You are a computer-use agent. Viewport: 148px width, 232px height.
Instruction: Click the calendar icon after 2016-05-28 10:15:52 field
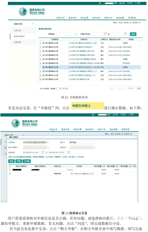(x=69, y=152)
